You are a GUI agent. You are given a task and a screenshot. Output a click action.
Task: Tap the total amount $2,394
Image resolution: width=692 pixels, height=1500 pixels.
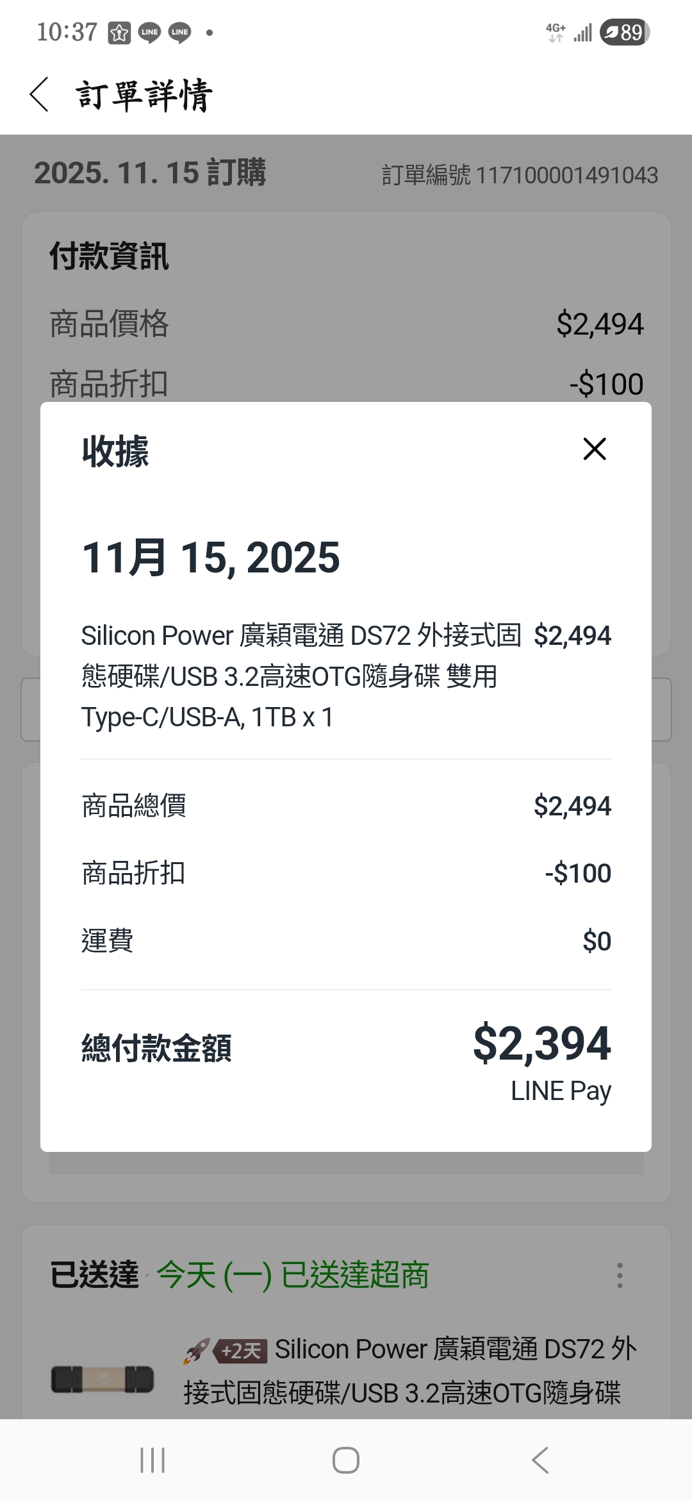pyautogui.click(x=541, y=1044)
